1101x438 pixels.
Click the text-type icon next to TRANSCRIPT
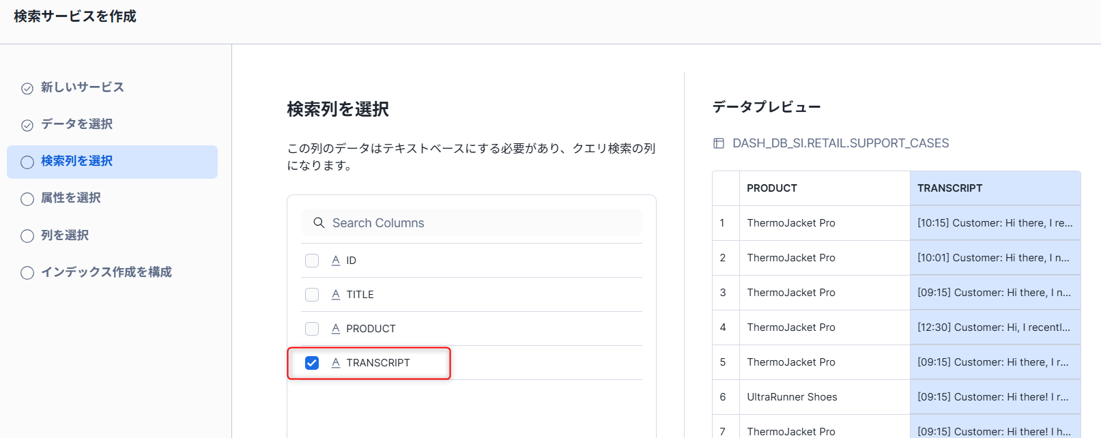tap(336, 363)
